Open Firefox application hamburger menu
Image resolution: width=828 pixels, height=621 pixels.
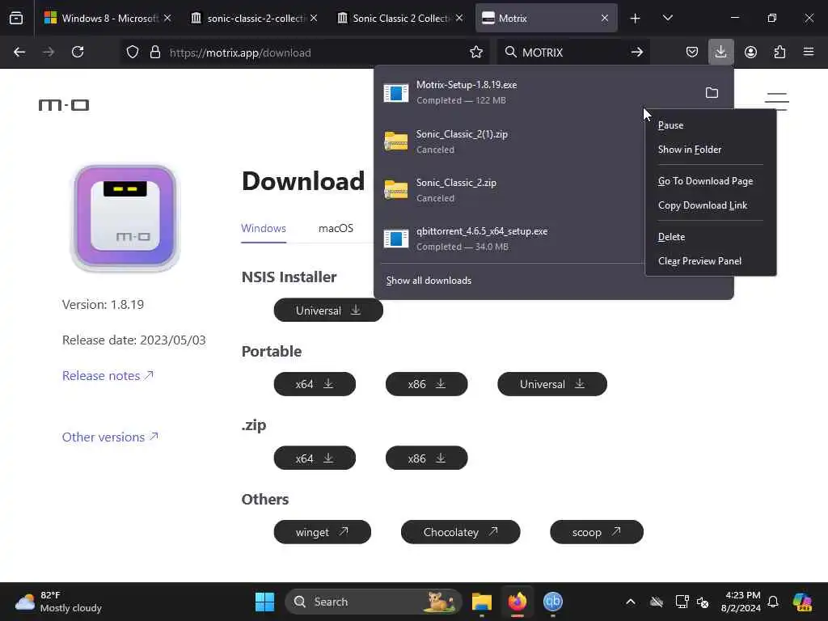point(809,53)
